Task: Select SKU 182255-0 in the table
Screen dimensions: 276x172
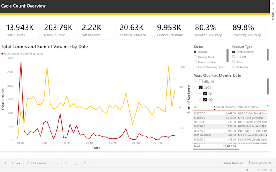Action: [x=199, y=131]
